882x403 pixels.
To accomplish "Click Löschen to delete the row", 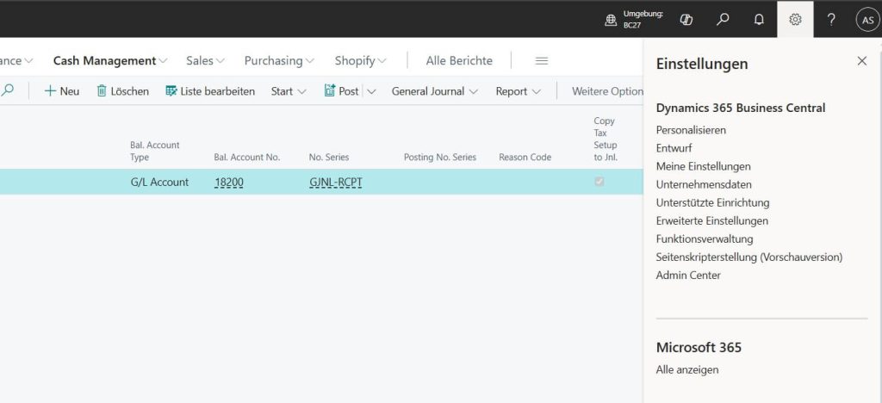I will coord(122,91).
